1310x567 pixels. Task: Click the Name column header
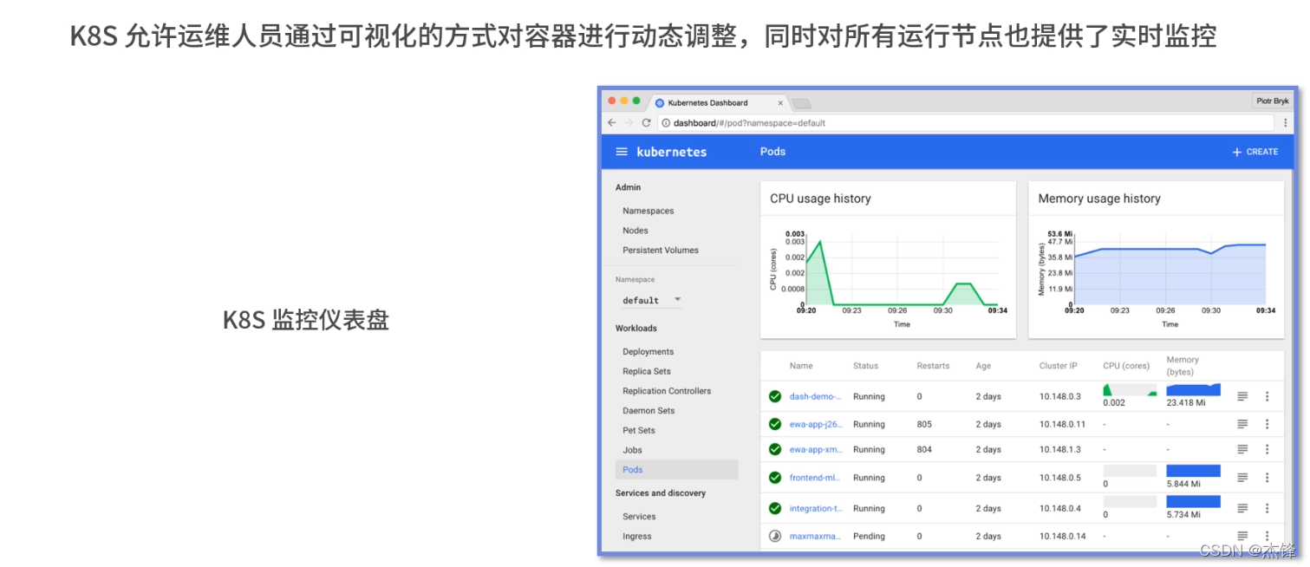click(x=801, y=366)
